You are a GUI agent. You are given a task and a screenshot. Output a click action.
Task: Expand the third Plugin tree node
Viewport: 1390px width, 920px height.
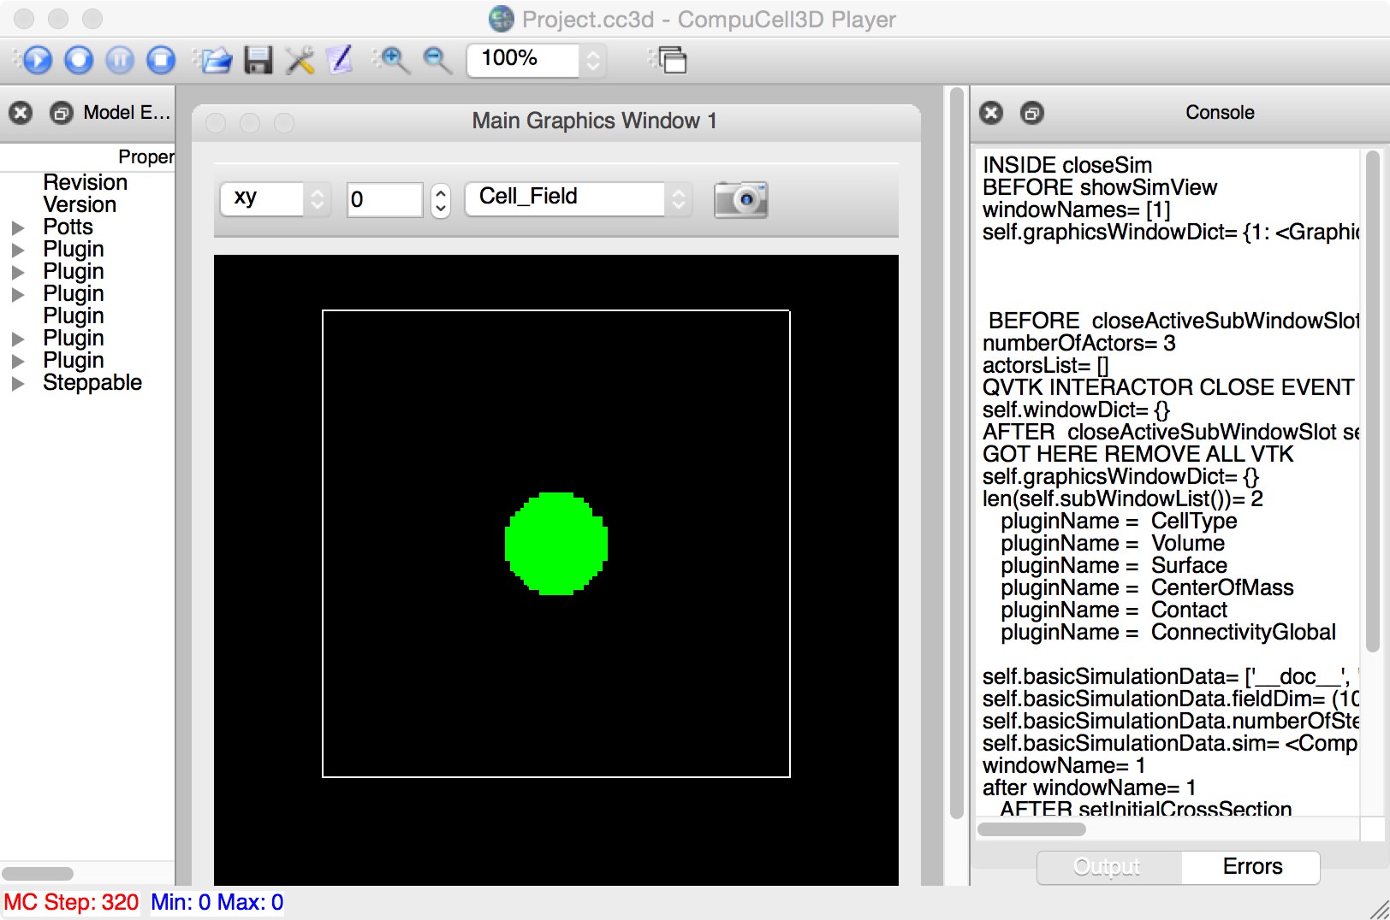coord(17,295)
